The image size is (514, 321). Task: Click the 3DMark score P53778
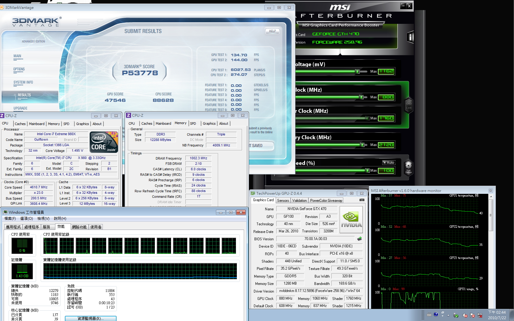tap(140, 73)
